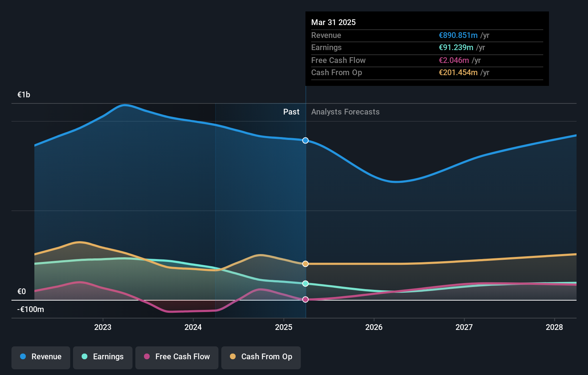This screenshot has height=375, width=588.
Task: Click the blue revenue data point marker
Action: coord(305,140)
